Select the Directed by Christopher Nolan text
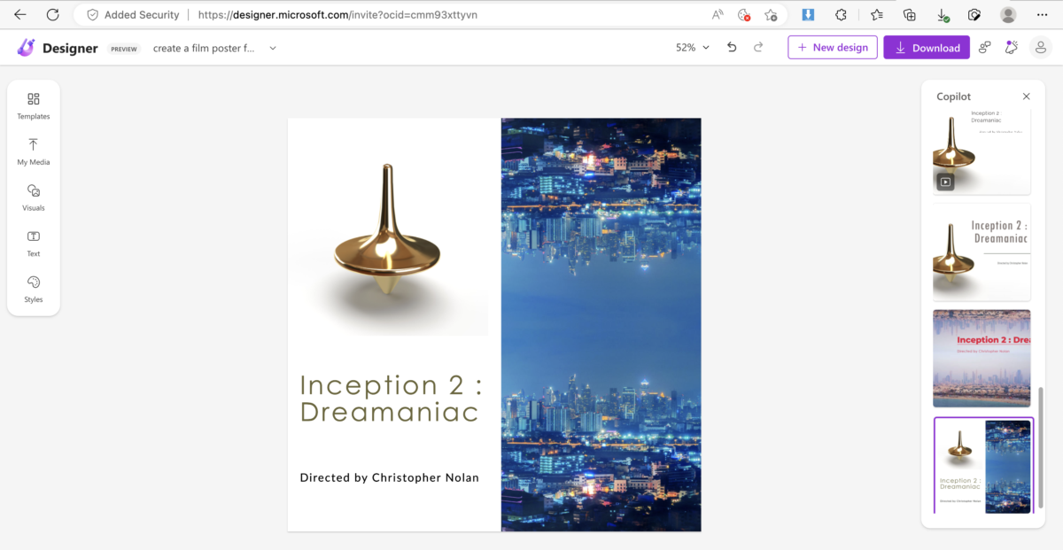 click(x=390, y=477)
